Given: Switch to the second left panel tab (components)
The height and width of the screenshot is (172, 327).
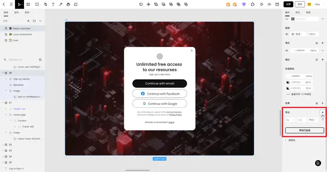Looking at the screenshot, I should click(x=16, y=13).
